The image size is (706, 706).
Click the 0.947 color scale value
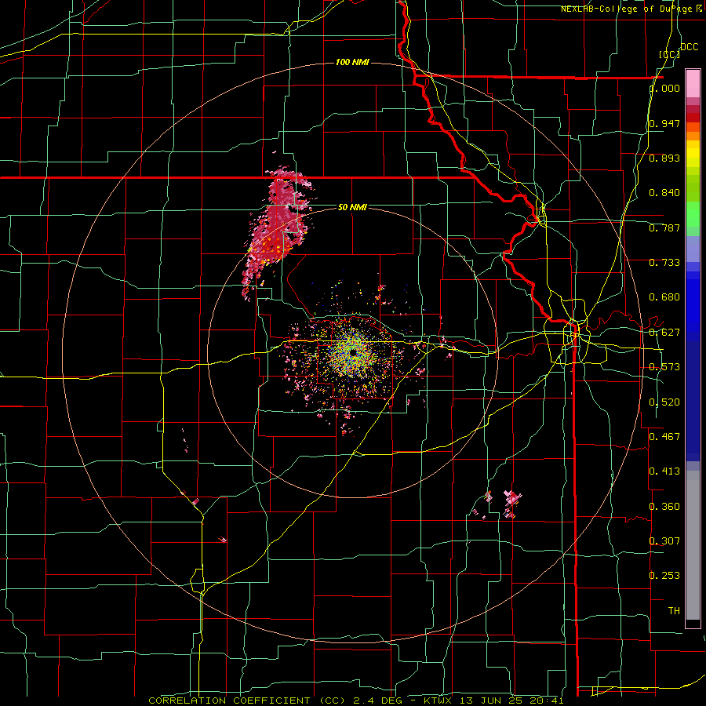(664, 123)
